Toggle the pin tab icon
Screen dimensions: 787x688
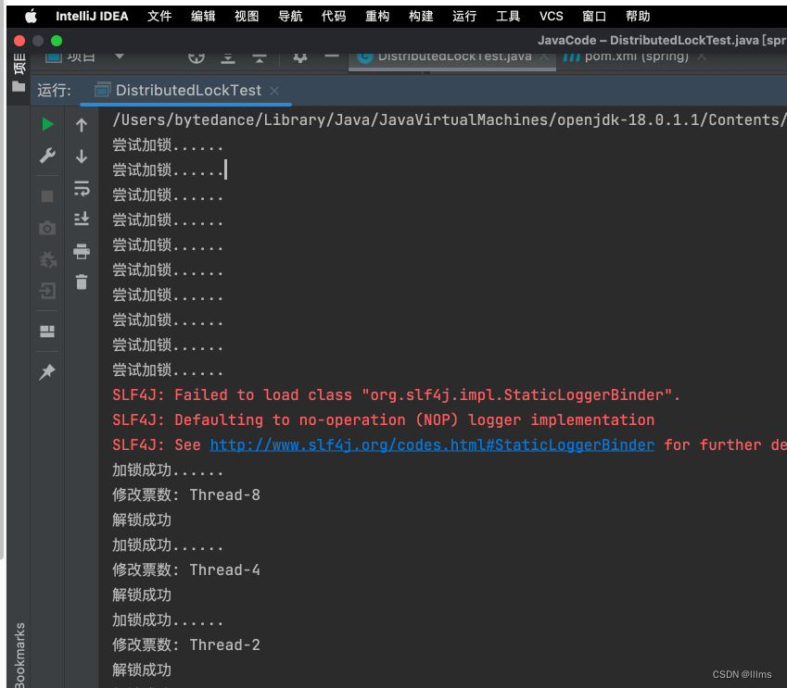pyautogui.click(x=47, y=371)
